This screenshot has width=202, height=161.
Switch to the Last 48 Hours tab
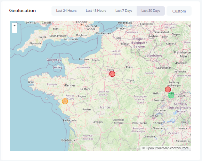(x=96, y=11)
